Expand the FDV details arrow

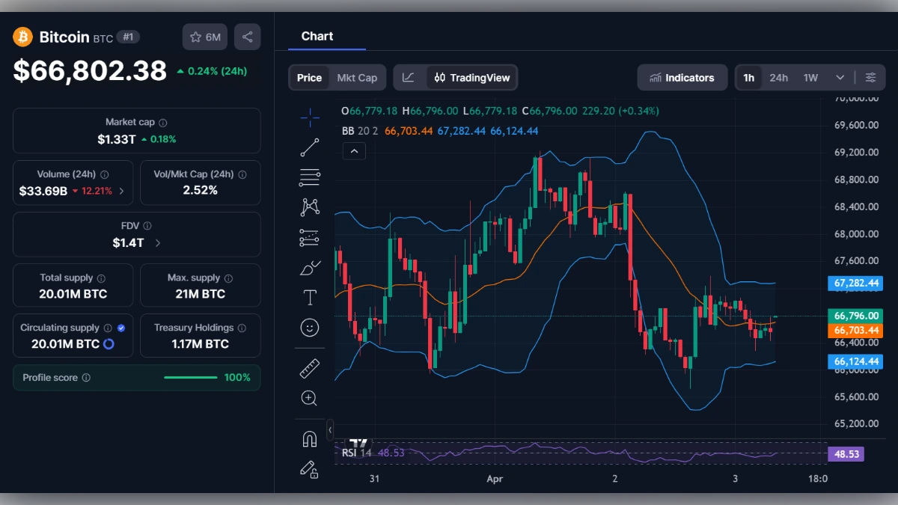(157, 242)
